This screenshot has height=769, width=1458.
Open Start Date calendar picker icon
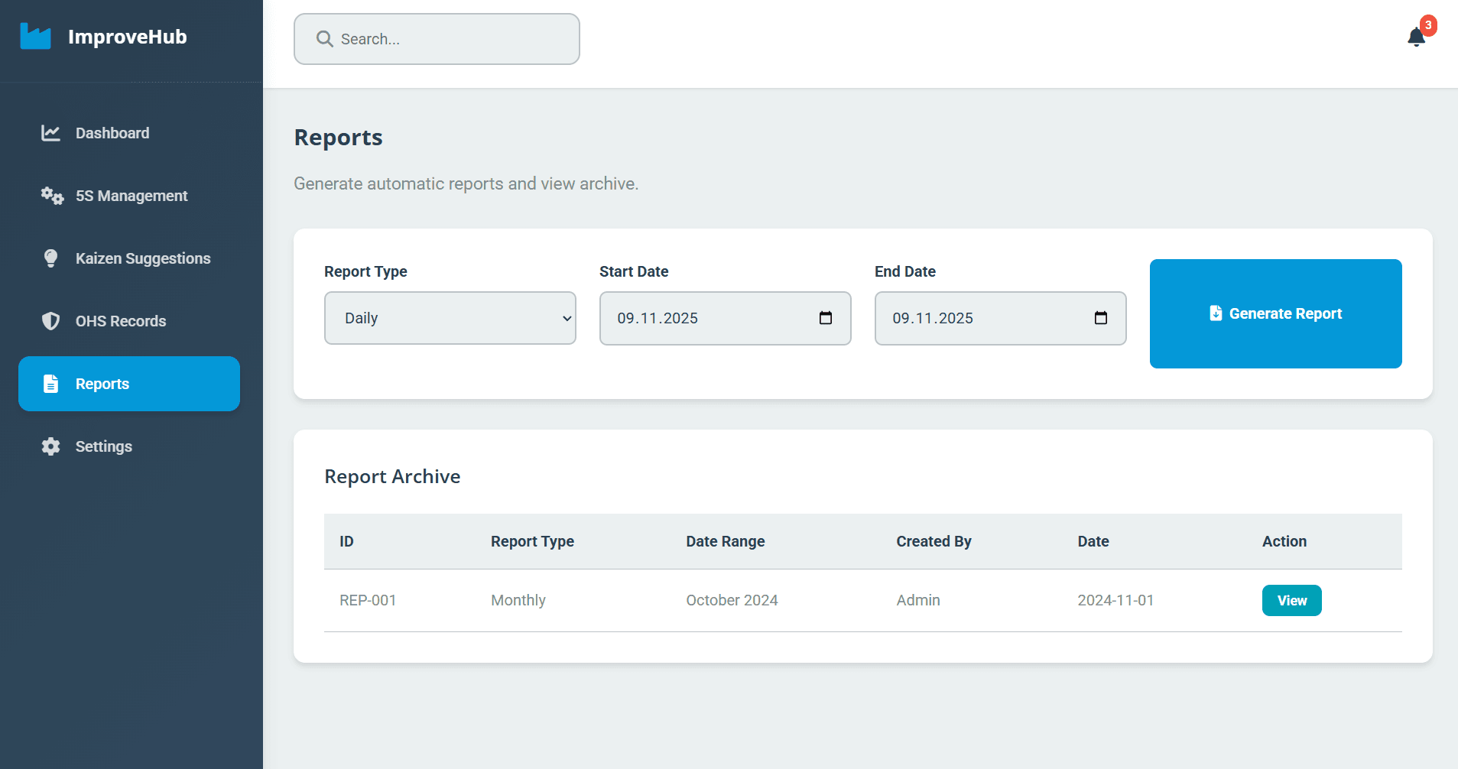[x=825, y=318]
